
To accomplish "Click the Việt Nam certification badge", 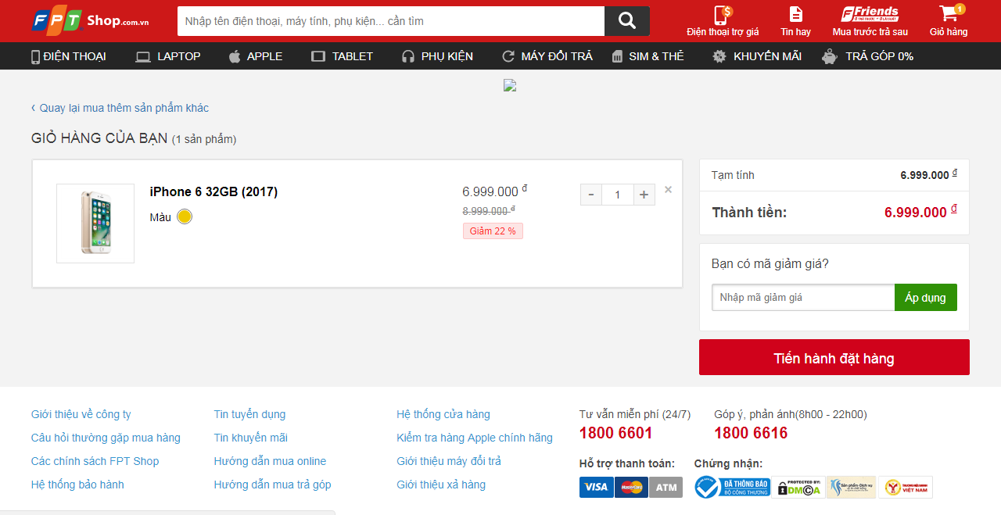I will tap(906, 488).
